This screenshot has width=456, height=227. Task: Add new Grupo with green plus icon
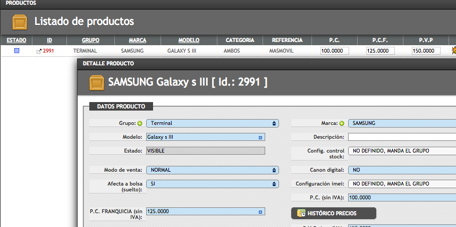click(140, 123)
